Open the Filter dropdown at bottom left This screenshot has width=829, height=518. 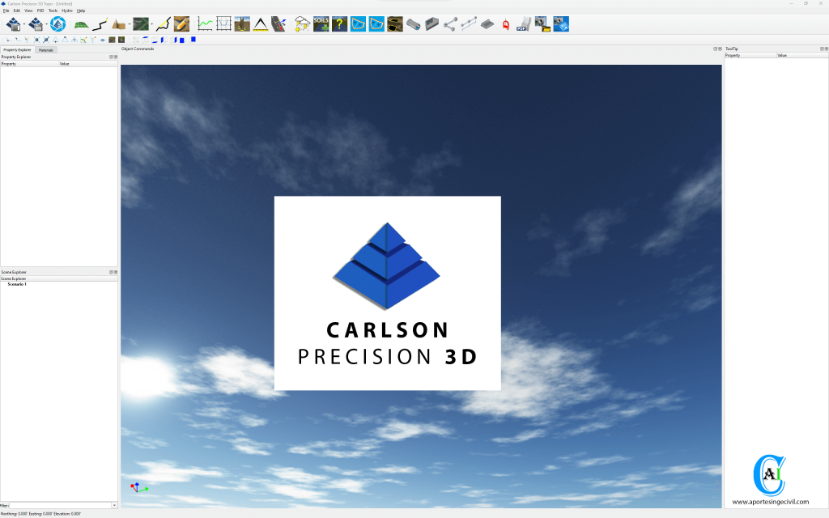[114, 505]
